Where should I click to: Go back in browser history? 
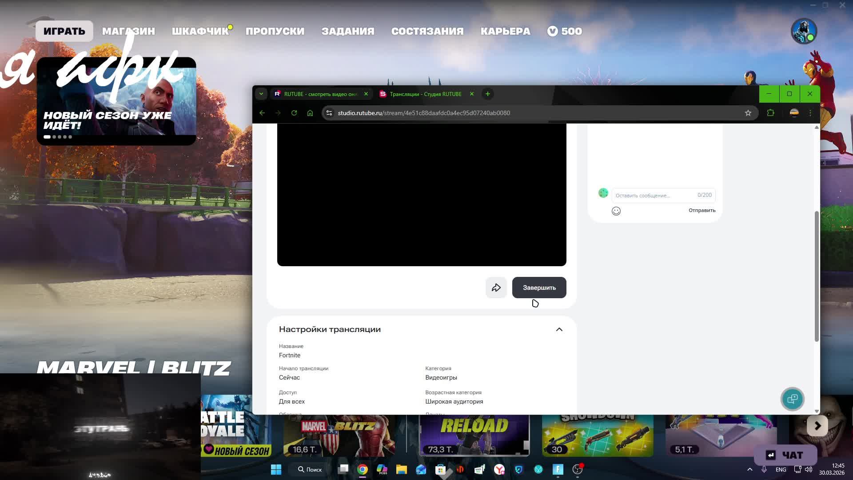point(262,113)
